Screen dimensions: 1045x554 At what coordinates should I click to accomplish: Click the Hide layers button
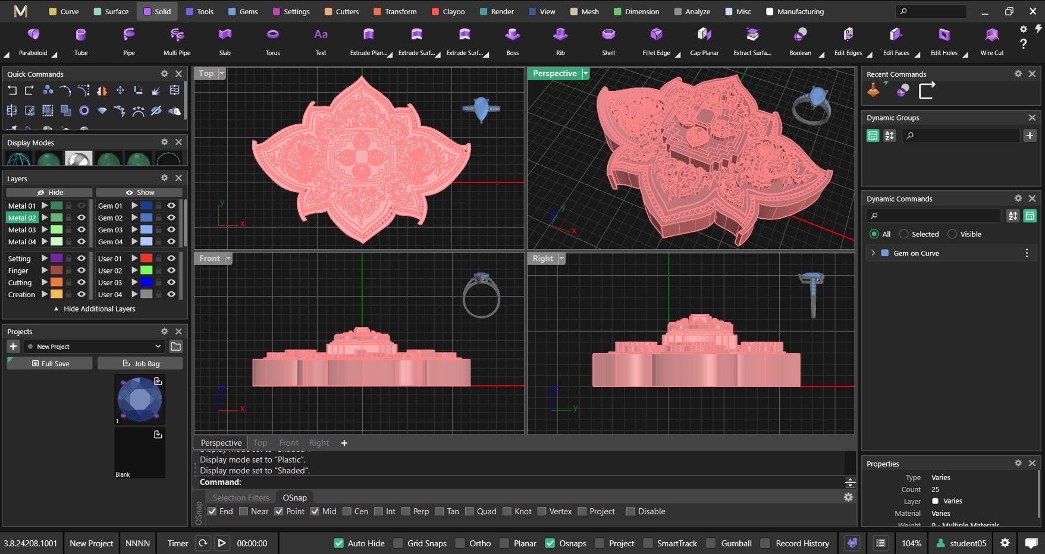point(49,193)
